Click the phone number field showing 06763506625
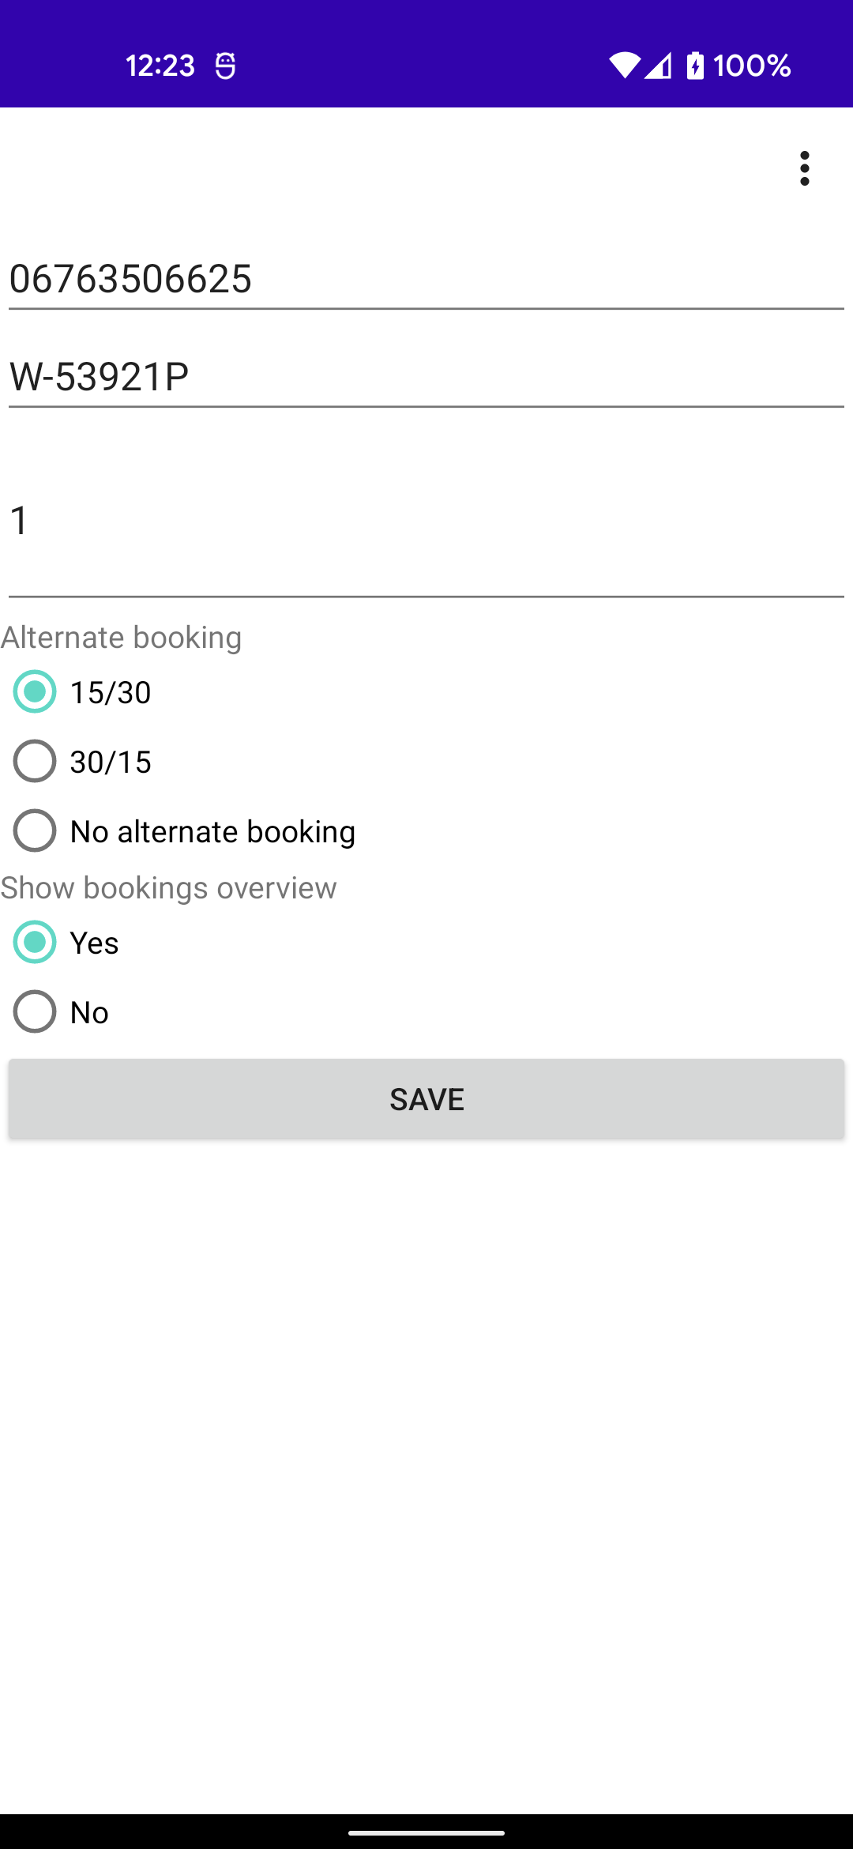This screenshot has height=1849, width=853. pyautogui.click(x=426, y=278)
